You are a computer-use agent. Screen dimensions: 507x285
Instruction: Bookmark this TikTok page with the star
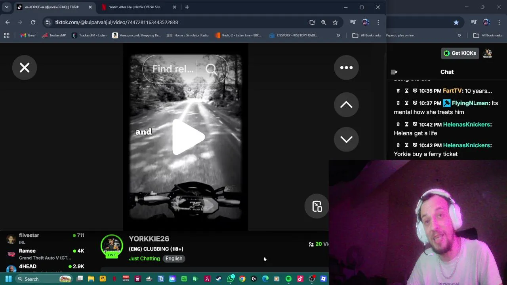point(335,23)
